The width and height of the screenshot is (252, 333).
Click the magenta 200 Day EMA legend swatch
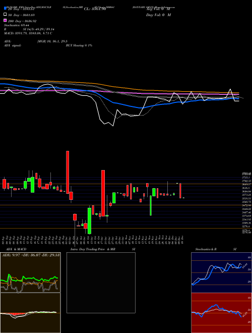click(x=5, y=21)
